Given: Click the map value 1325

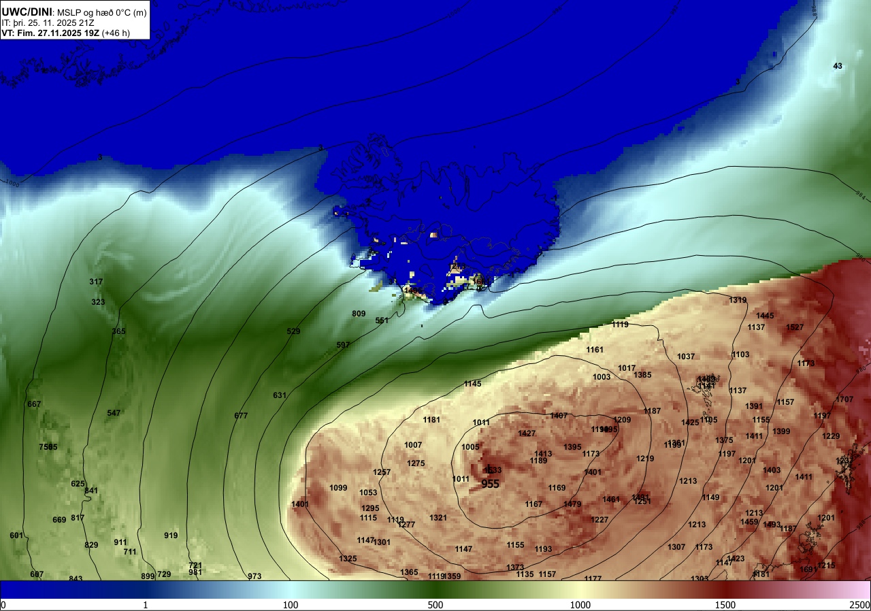Looking at the screenshot, I should [348, 559].
